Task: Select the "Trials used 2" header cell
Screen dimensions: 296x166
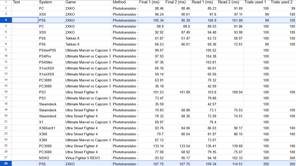Action: click(x=283, y=2)
